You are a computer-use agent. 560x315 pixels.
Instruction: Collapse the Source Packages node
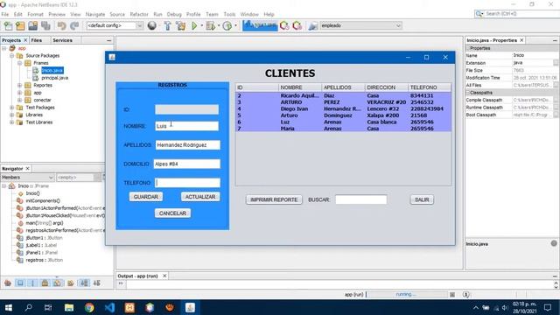[x=11, y=56]
